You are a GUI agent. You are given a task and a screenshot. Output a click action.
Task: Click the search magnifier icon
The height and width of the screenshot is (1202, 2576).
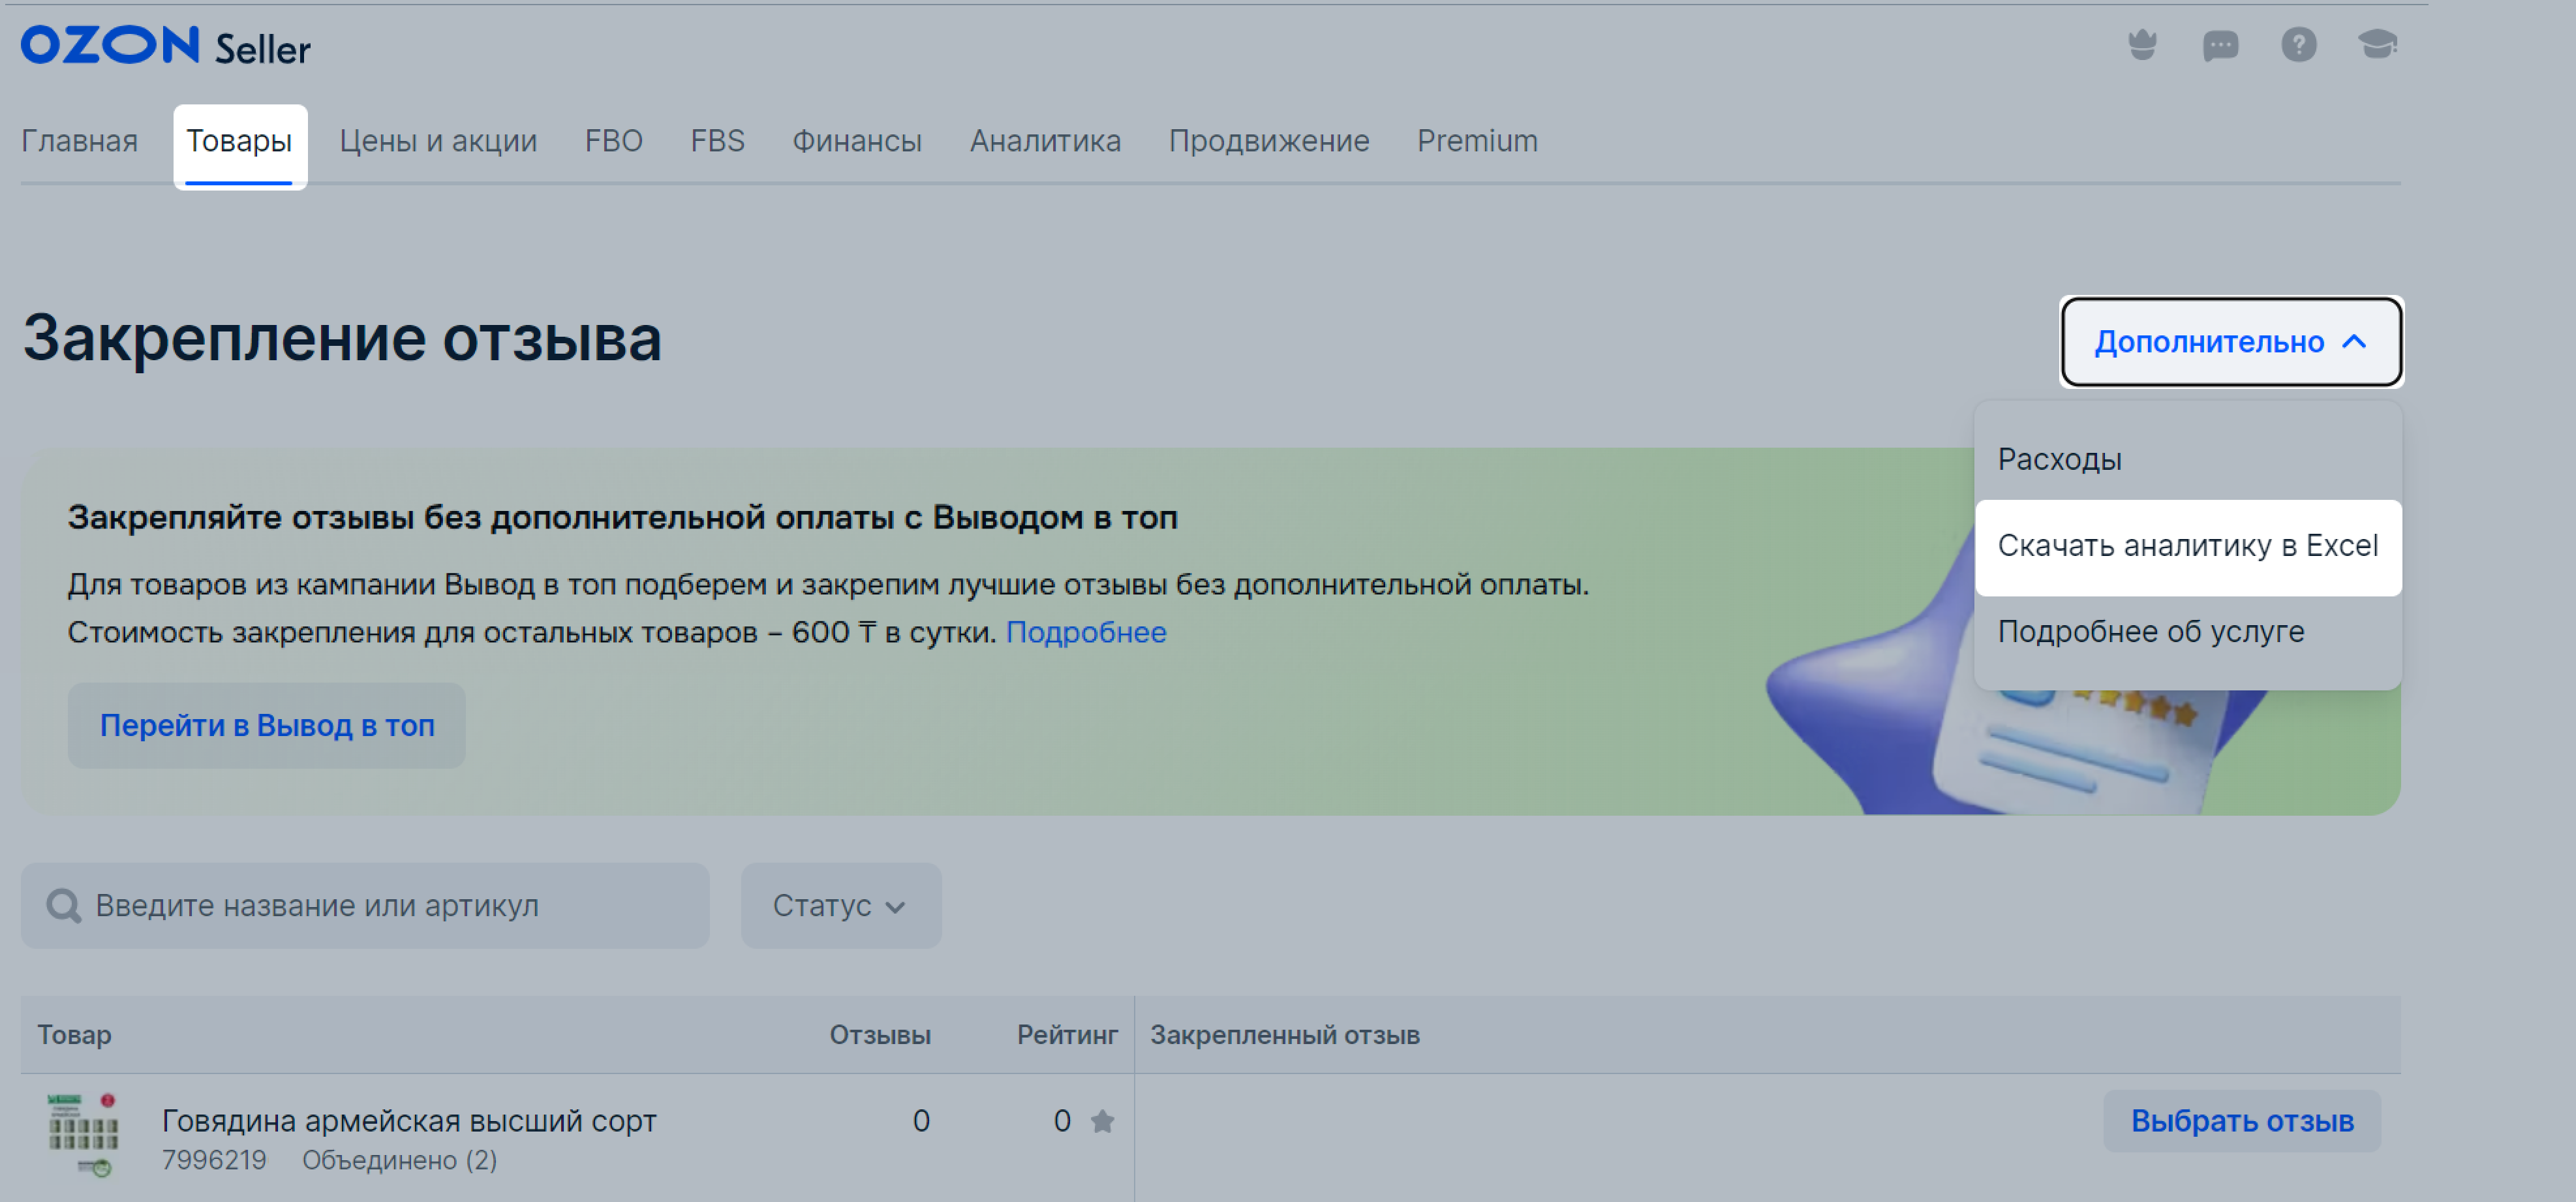click(x=64, y=906)
